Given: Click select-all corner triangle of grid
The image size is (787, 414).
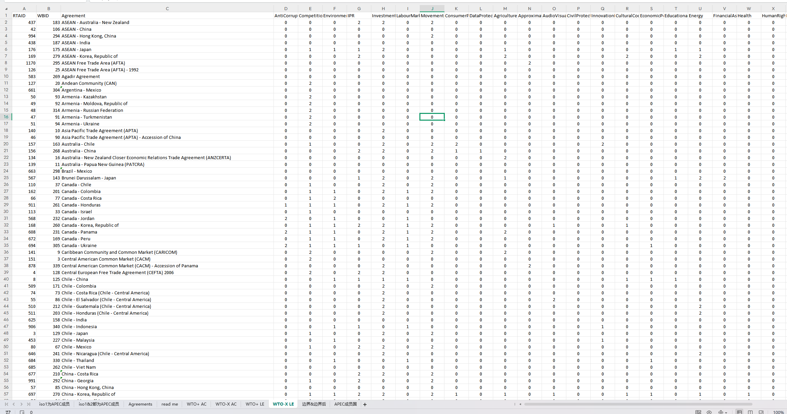Looking at the screenshot, I should 6,8.
